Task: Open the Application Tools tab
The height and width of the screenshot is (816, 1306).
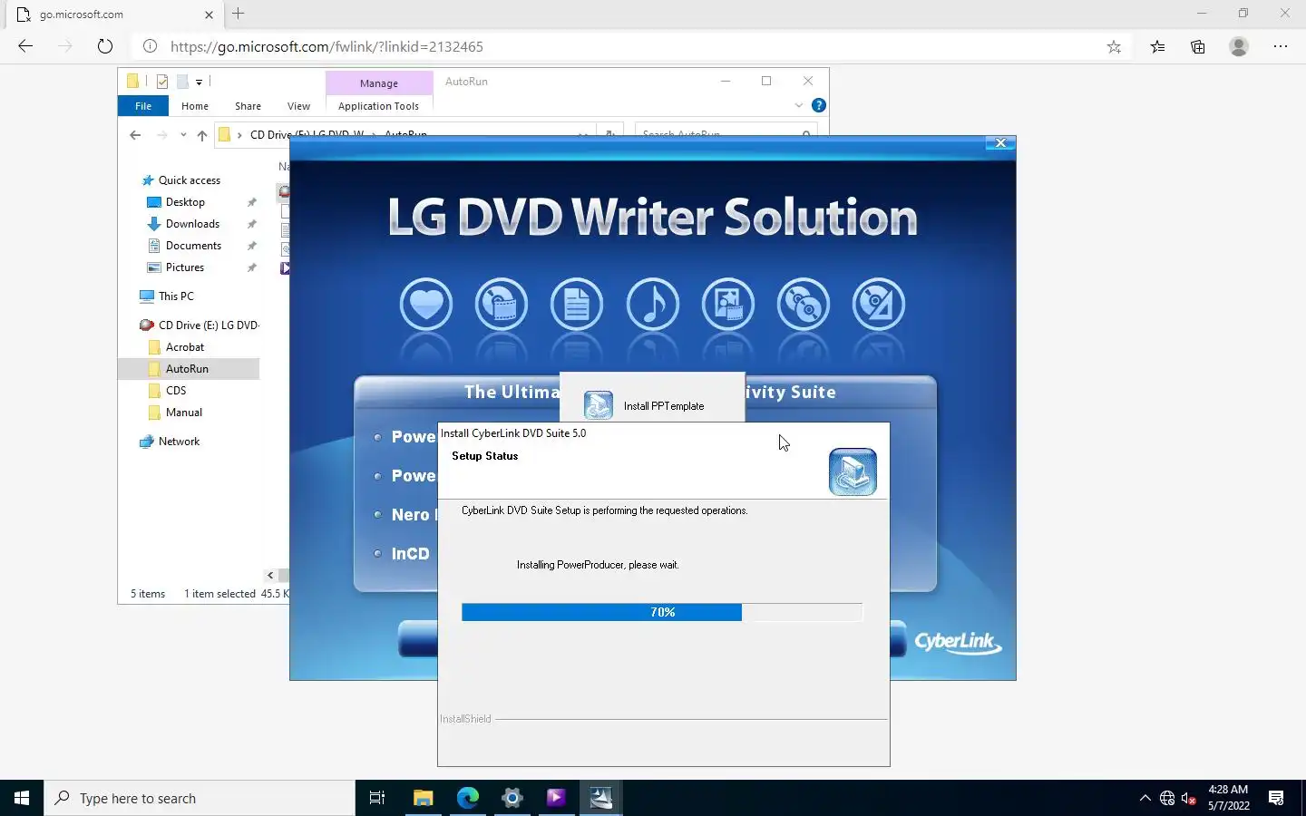Action: (x=378, y=106)
